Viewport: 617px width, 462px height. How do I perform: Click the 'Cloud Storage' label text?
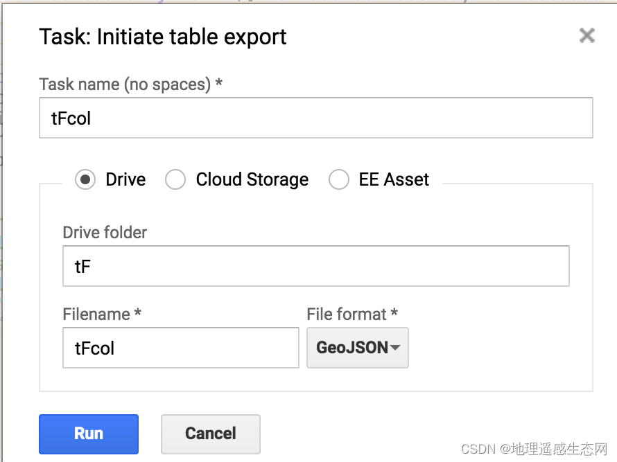(x=252, y=179)
